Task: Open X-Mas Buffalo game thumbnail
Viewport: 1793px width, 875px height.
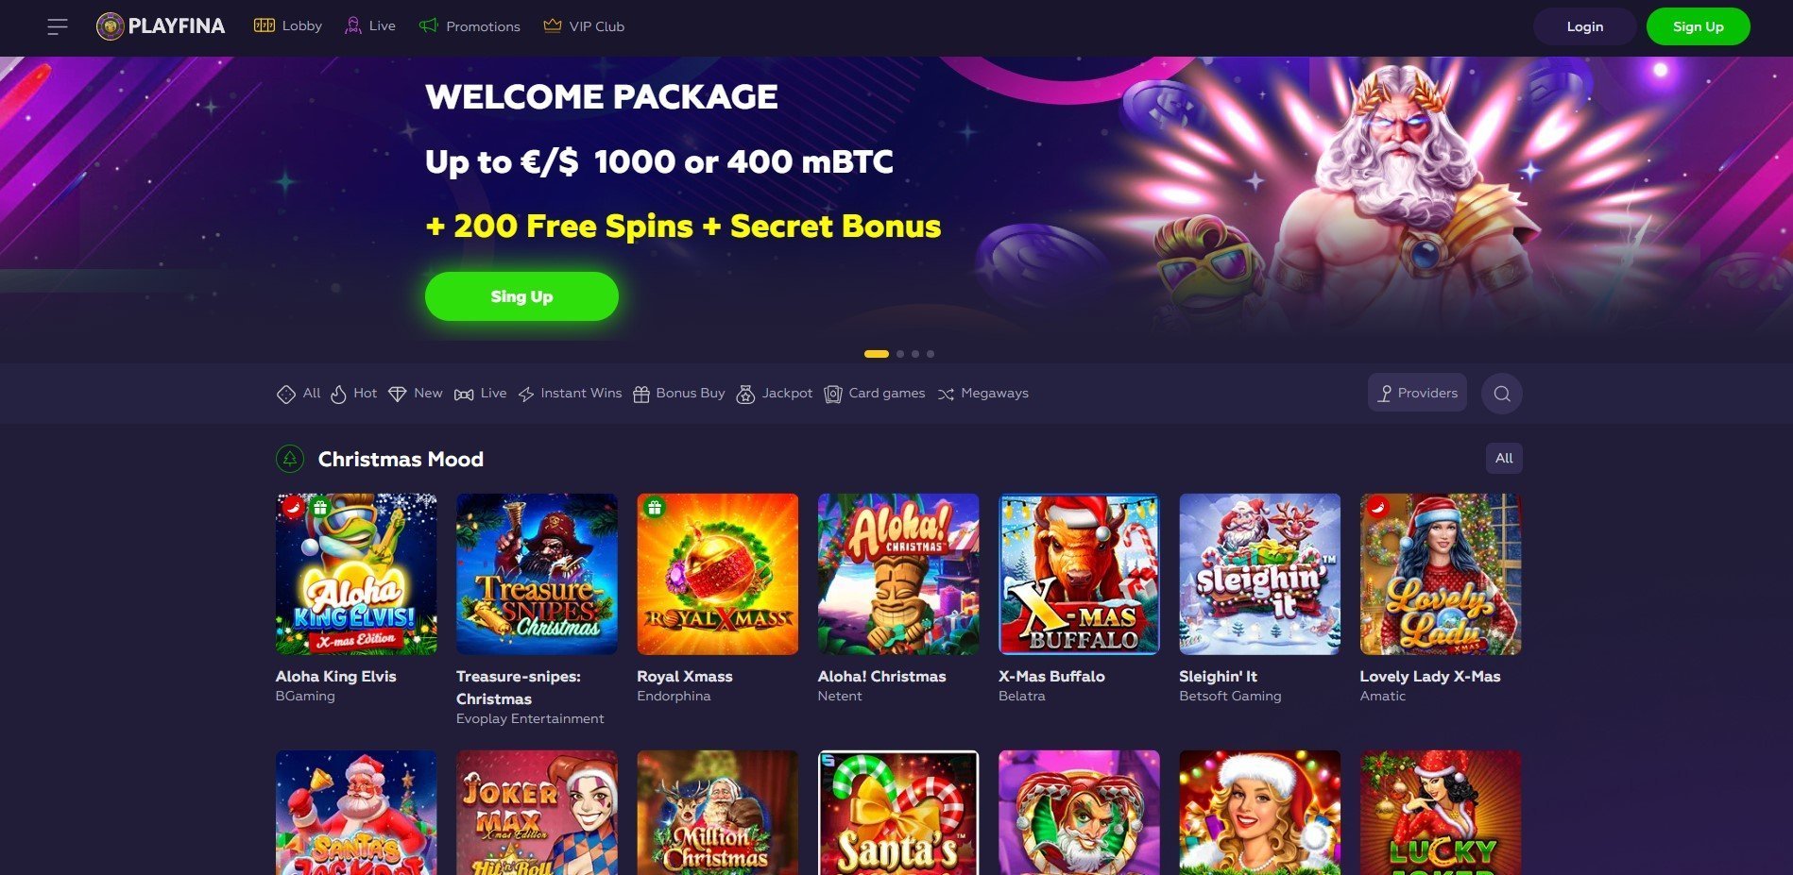Action: coord(1079,574)
